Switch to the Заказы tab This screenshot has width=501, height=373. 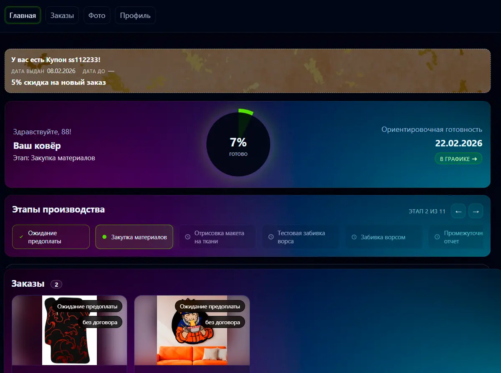click(x=62, y=16)
